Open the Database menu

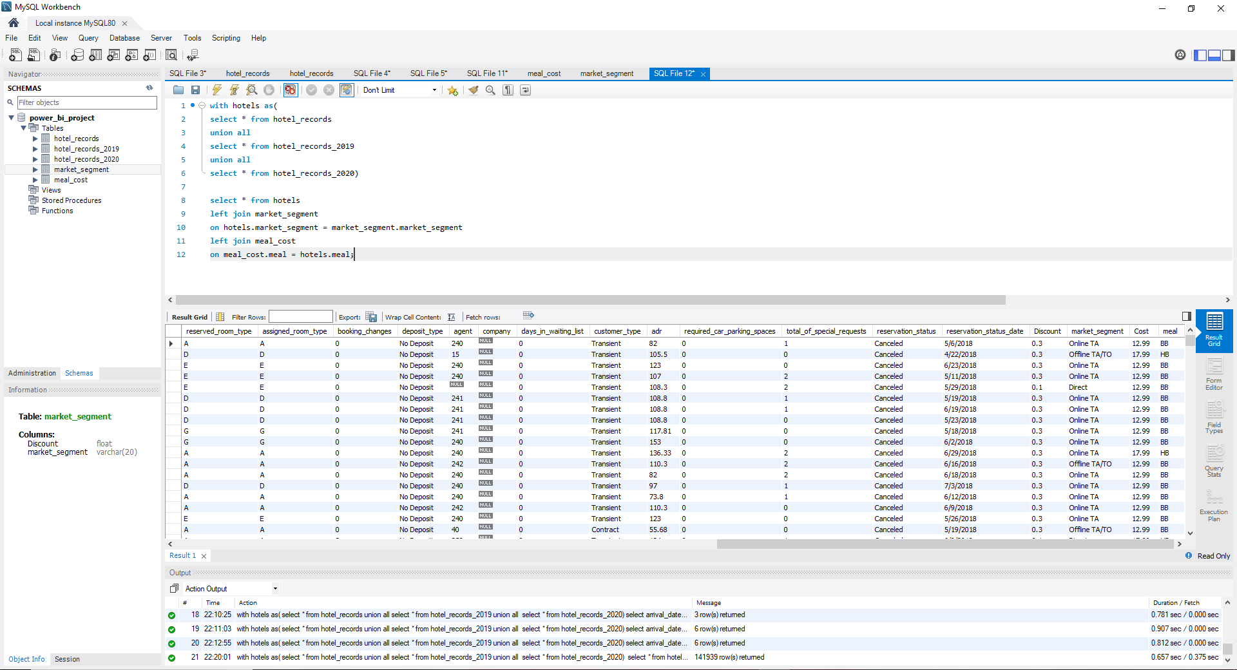124,38
